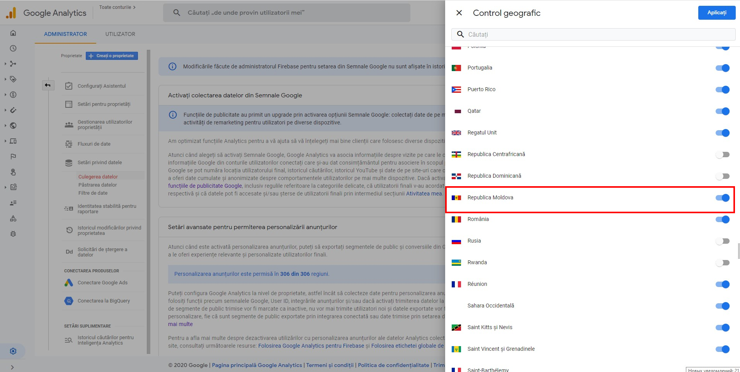This screenshot has width=740, height=372.
Task: Click the Admin gear icon at bottom left
Action: [13, 351]
